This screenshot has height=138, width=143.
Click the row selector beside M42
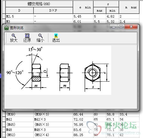[4, 119]
